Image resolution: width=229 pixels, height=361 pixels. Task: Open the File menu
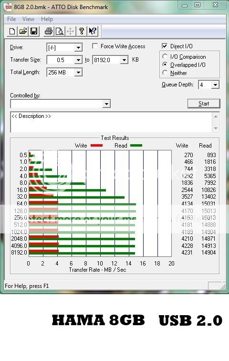click(11, 19)
